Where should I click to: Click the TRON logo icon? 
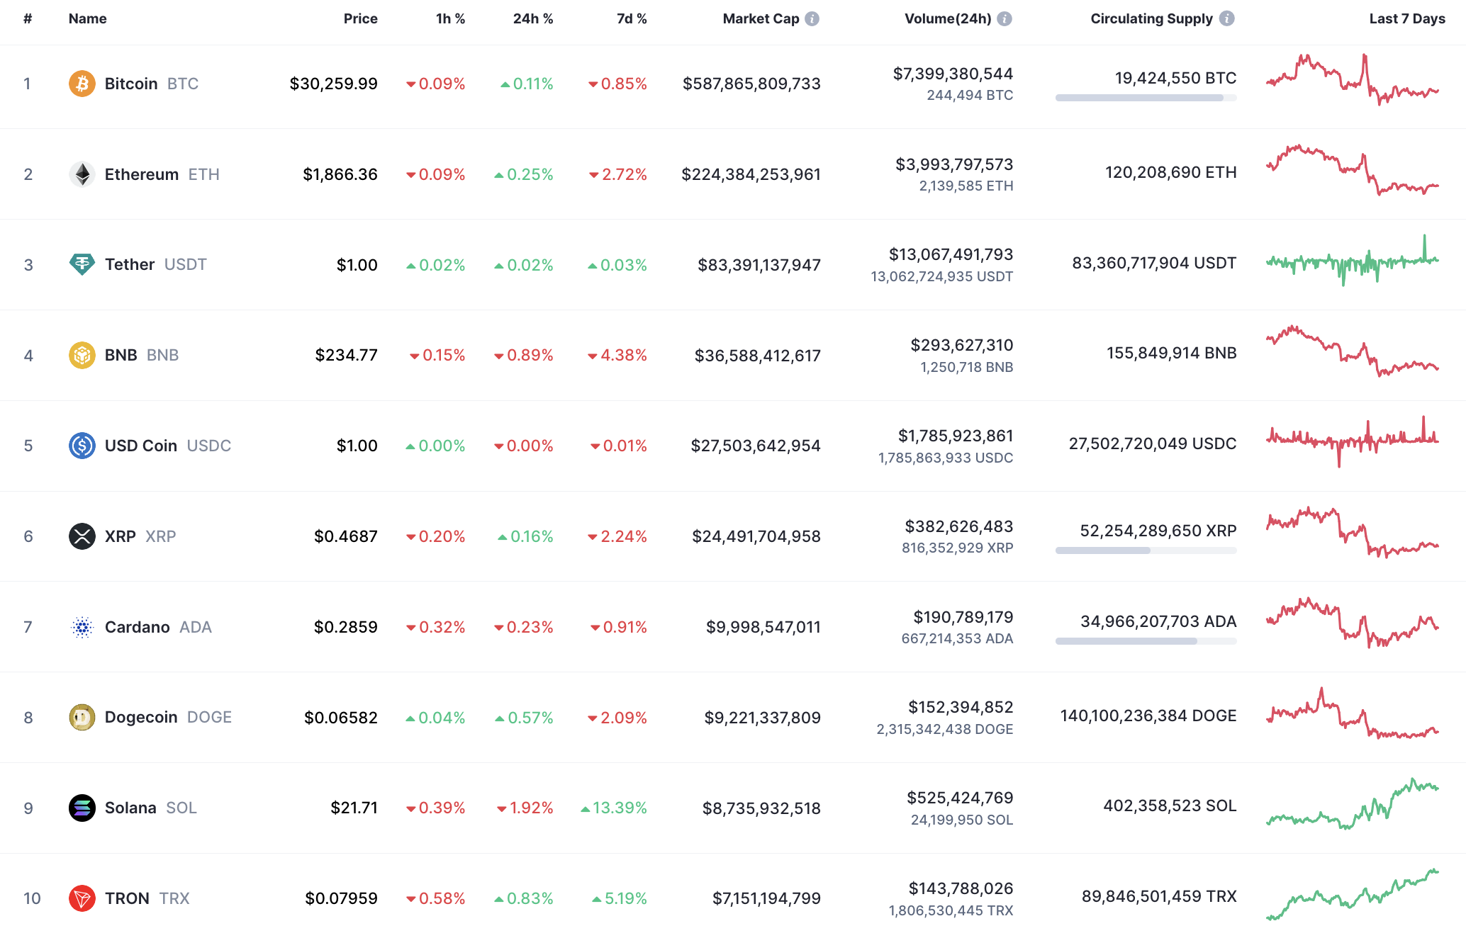click(82, 898)
